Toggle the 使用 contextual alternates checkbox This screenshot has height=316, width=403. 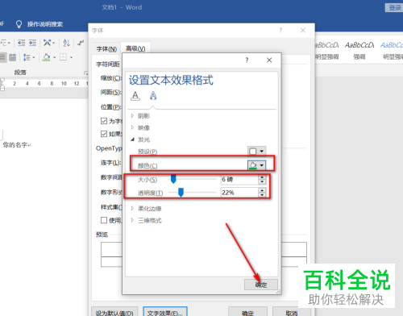(104, 220)
